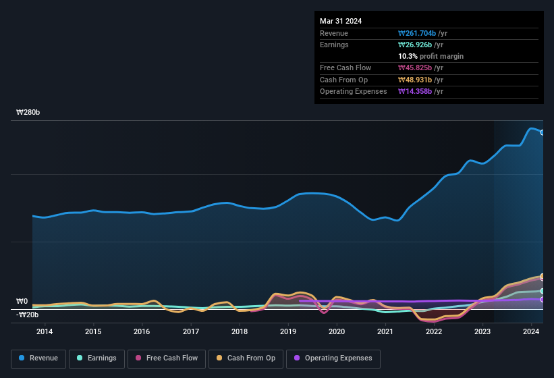Click the ₩280b y-axis label
This screenshot has height=378, width=554.
coord(28,112)
